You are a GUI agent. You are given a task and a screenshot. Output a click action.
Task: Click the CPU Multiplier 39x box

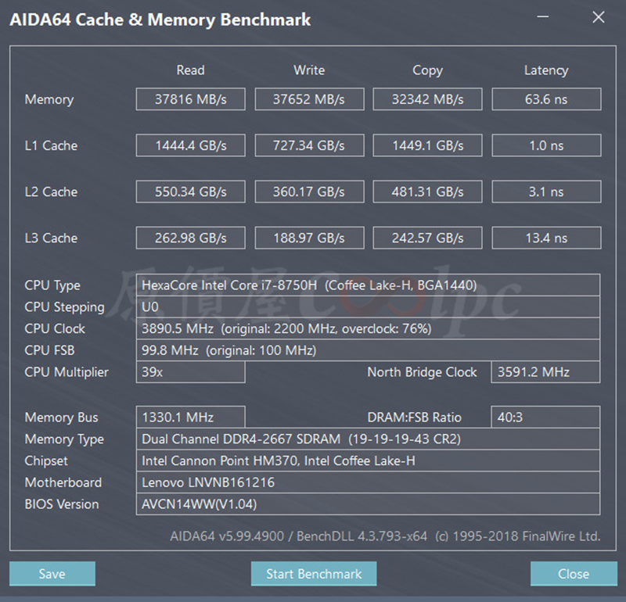point(190,372)
